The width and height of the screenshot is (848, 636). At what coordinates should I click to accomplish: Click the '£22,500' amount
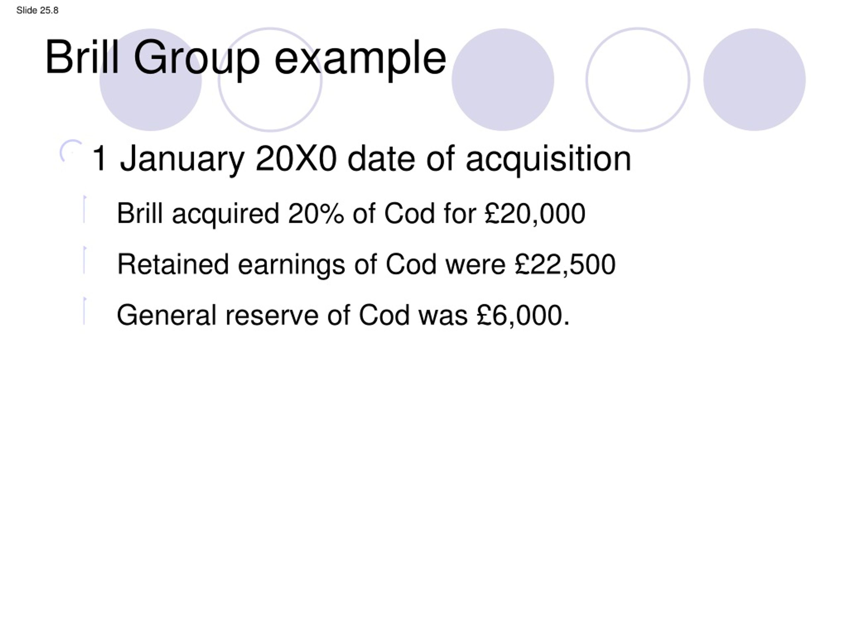[565, 265]
